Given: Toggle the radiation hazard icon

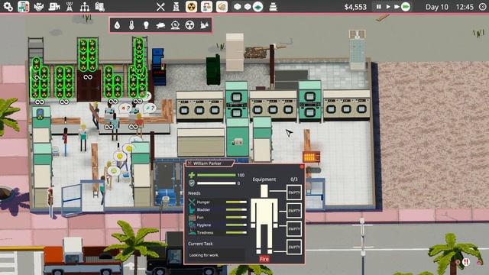Looking at the screenshot, I should click(x=191, y=7).
